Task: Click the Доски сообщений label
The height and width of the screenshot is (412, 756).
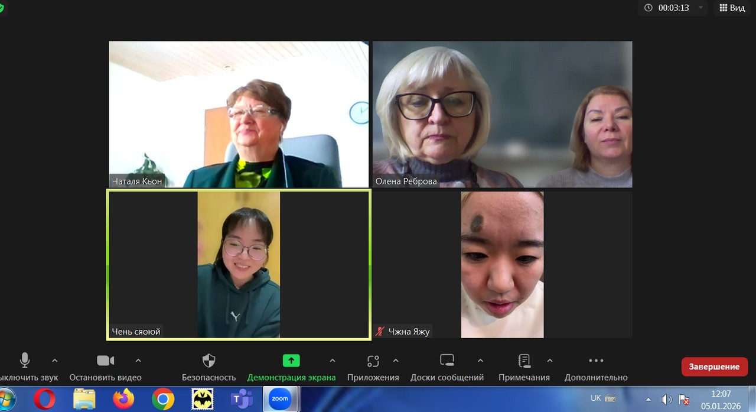Action: click(x=447, y=377)
